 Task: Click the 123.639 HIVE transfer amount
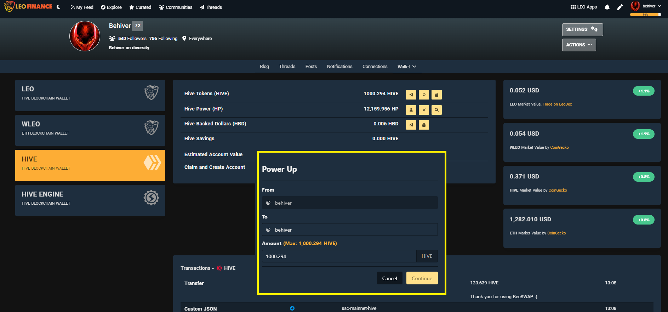coord(484,283)
